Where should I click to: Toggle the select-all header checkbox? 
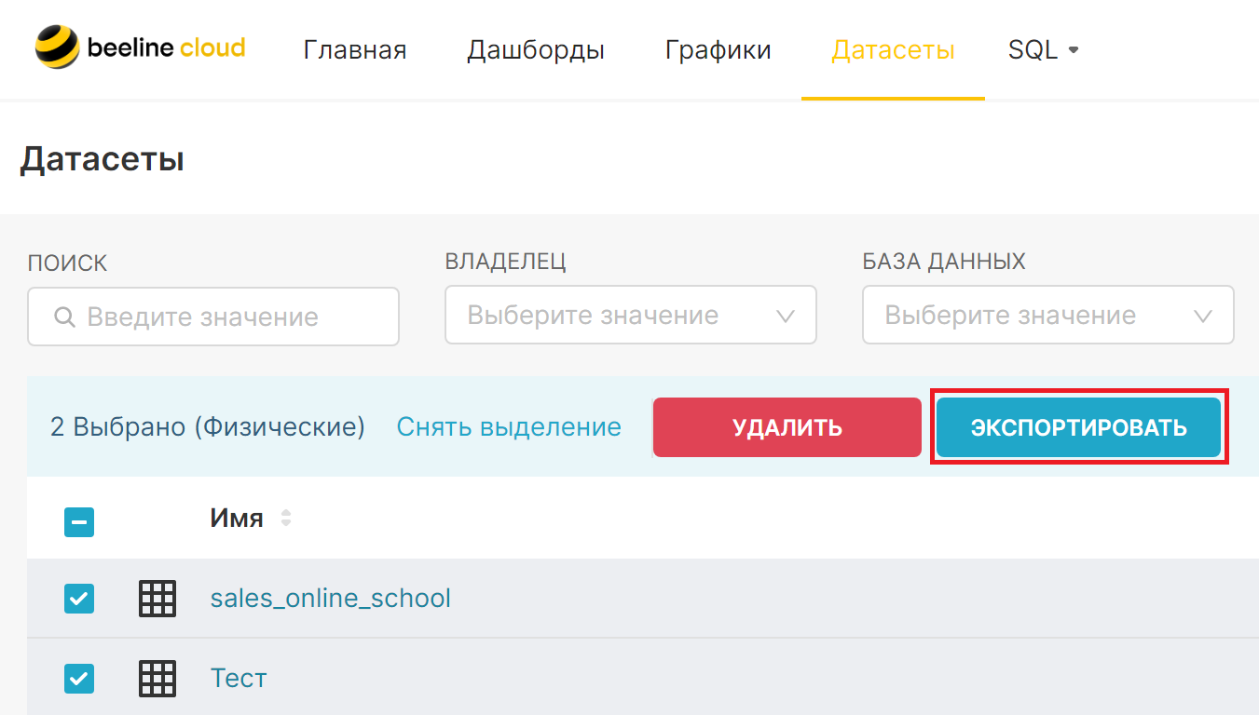79,522
